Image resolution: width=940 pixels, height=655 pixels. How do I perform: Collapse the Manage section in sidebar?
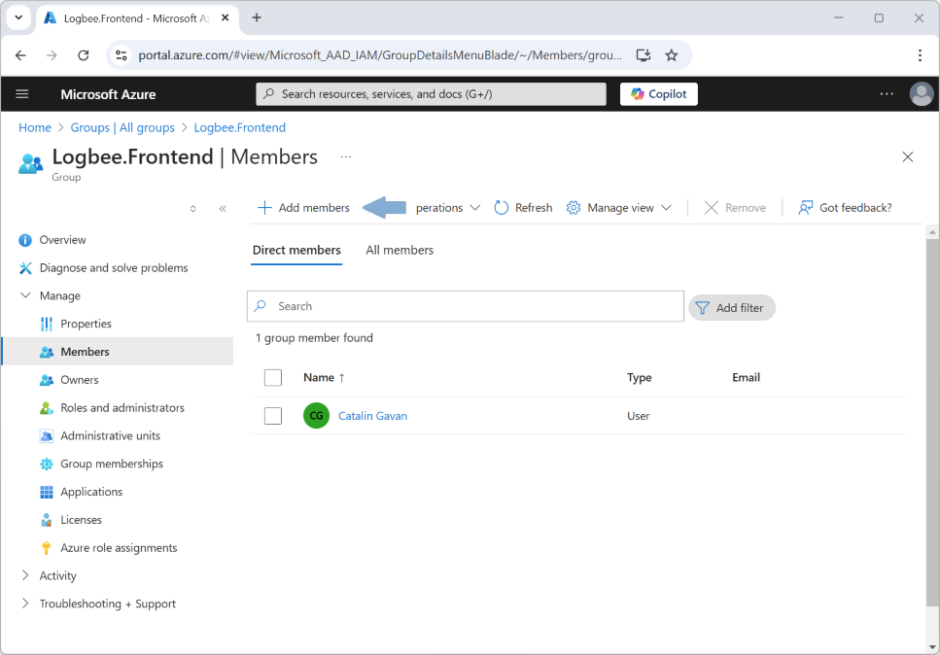25,295
